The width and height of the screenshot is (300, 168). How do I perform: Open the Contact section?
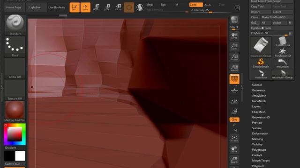(257, 155)
